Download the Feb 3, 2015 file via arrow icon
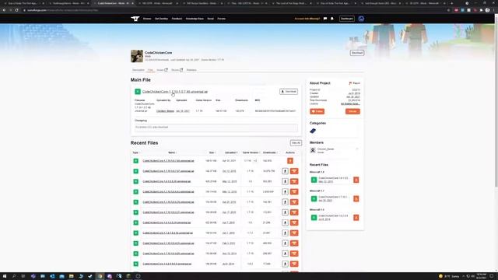This screenshot has height=280, width=498. click(x=285, y=243)
